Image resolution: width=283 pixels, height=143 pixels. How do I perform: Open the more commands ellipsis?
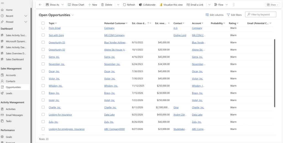point(234,5)
